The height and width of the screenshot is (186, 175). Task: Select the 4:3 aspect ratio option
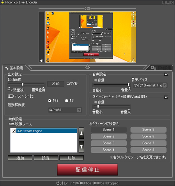pyautogui.click(x=67, y=100)
